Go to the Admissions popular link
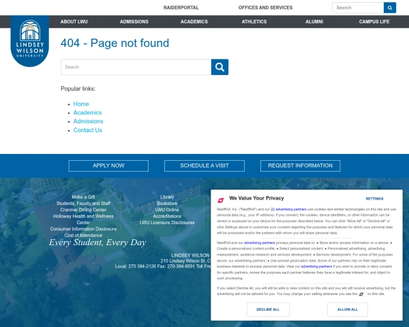The image size is (409, 327). coord(88,121)
